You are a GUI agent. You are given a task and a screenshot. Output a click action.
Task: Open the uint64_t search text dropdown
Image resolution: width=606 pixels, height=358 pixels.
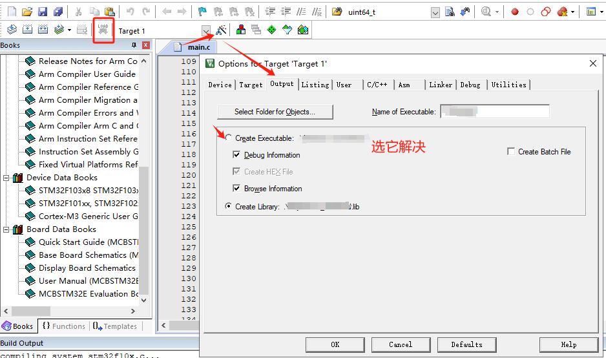click(x=435, y=13)
